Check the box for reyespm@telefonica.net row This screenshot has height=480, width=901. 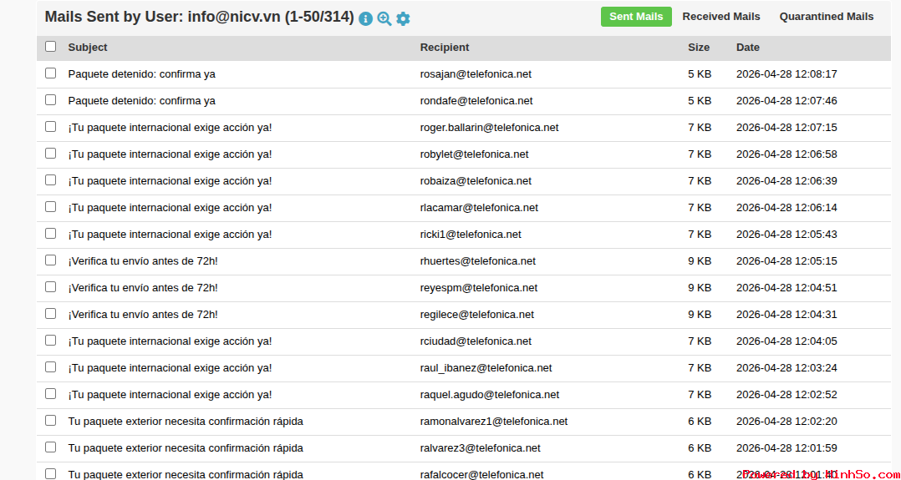click(50, 286)
